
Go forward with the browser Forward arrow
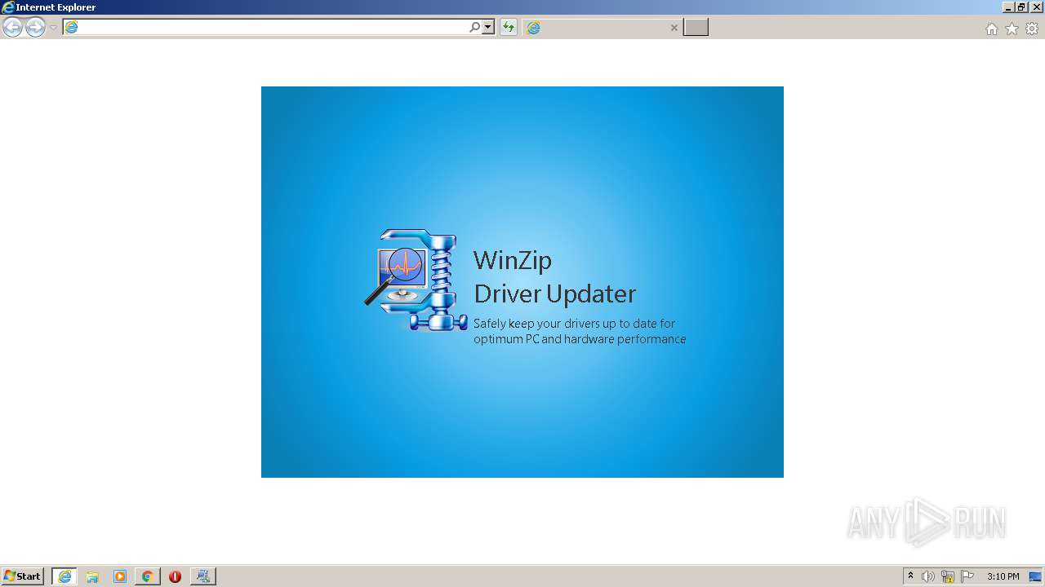[35, 28]
